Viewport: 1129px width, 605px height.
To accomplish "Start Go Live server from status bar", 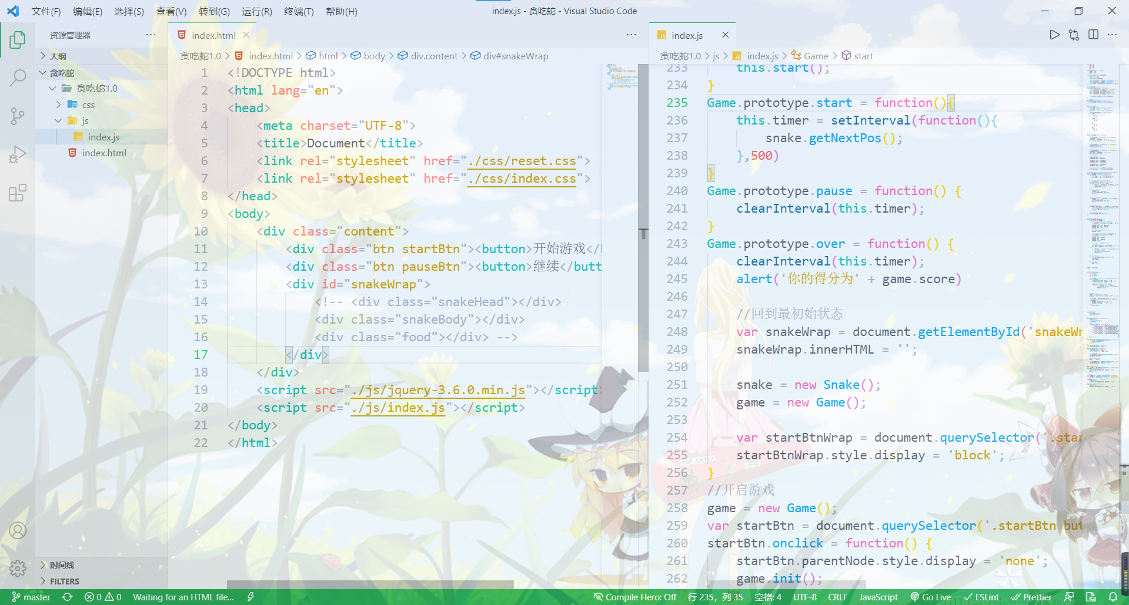I will pyautogui.click(x=931, y=597).
